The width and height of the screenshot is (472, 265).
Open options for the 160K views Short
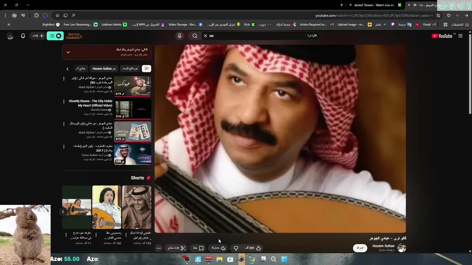click(96, 234)
